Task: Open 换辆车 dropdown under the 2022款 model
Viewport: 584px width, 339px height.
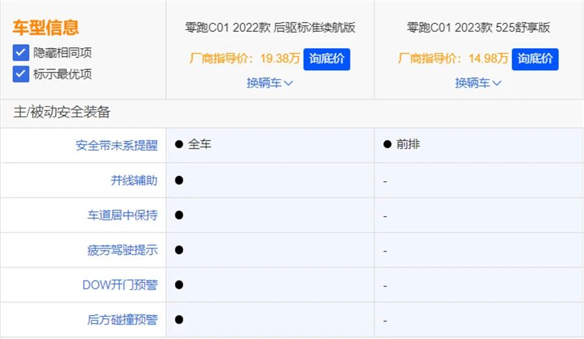Action: pyautogui.click(x=270, y=83)
